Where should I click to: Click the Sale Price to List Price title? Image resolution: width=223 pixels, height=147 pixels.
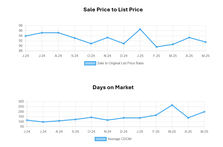coord(113,10)
